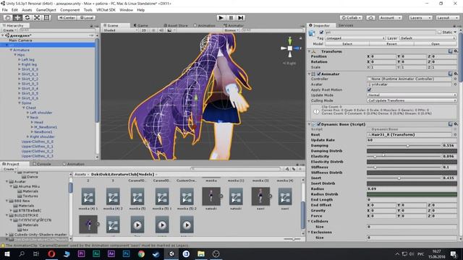Expand Left leg in Hierarchy
The height and width of the screenshot is (260, 463).
tap(20, 59)
